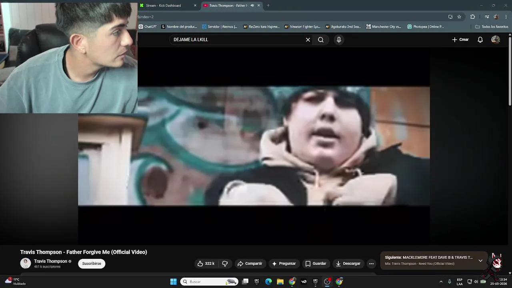Open Photopea | Online P... bookmark
This screenshot has width=512, height=288.
426,27
